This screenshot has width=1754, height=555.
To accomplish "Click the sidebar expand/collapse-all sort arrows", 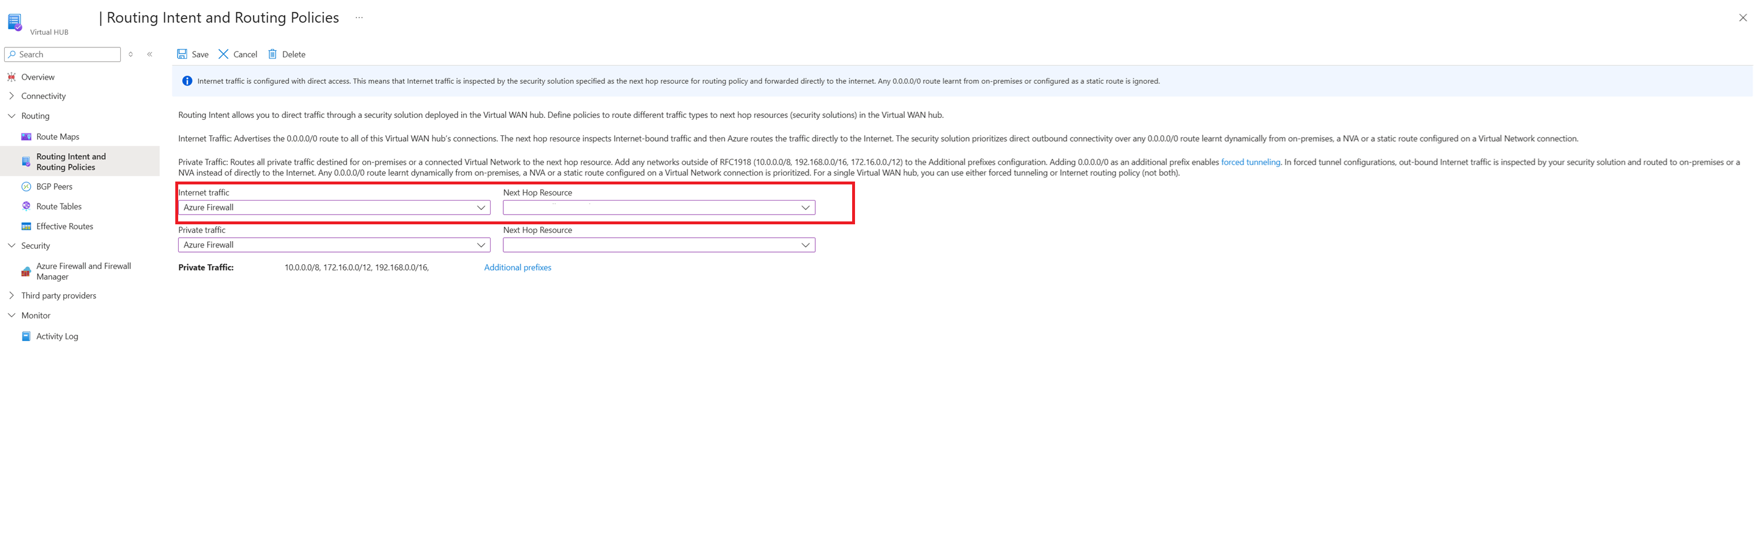I will (131, 54).
